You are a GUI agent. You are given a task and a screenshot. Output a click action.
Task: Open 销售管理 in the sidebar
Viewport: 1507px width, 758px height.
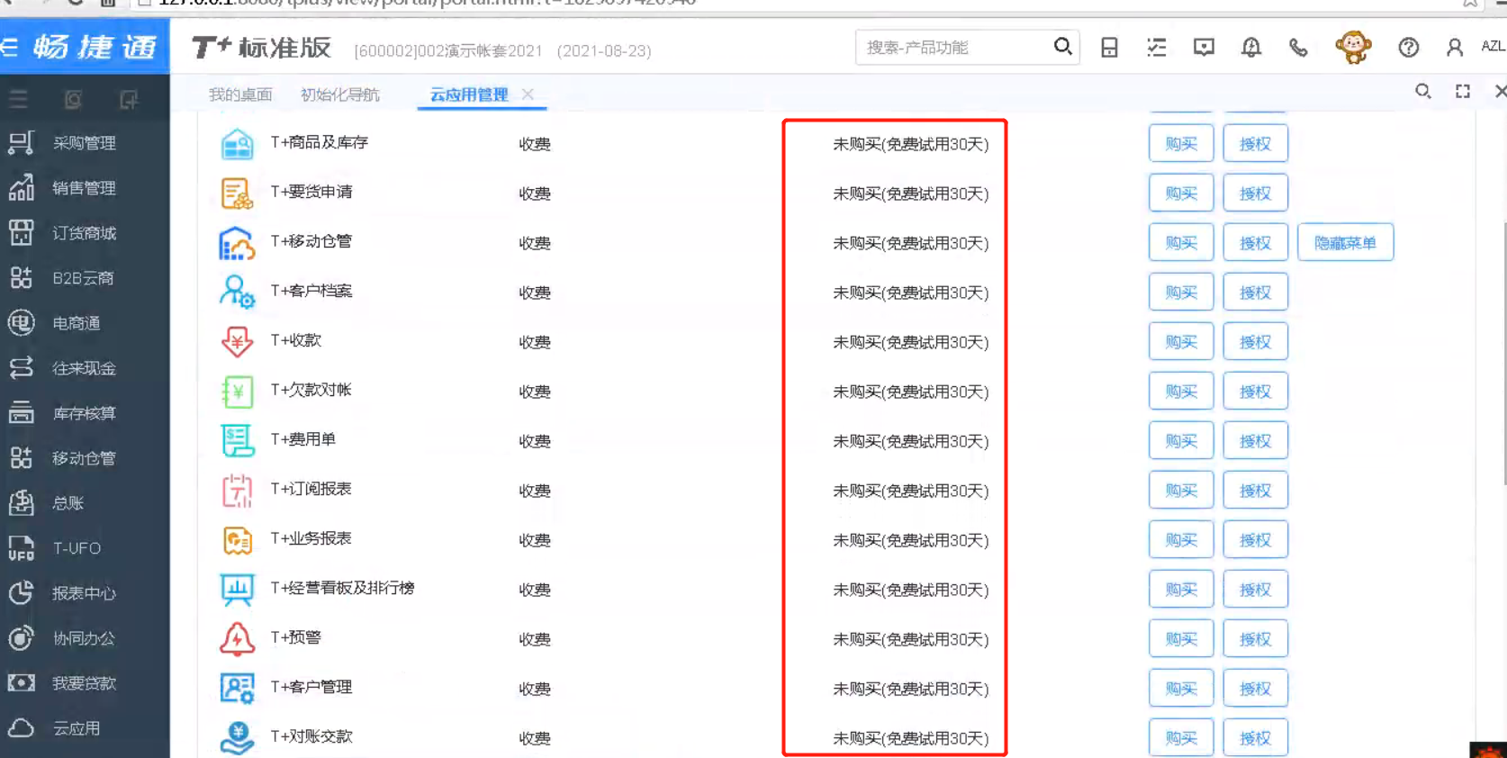84,188
